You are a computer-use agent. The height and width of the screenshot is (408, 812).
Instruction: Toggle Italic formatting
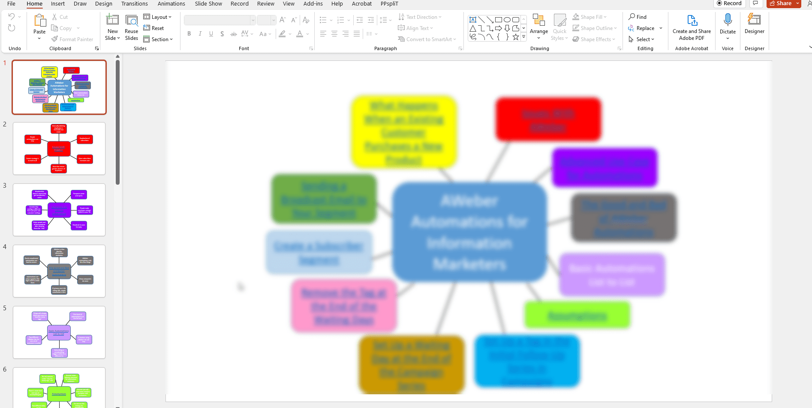coord(200,34)
